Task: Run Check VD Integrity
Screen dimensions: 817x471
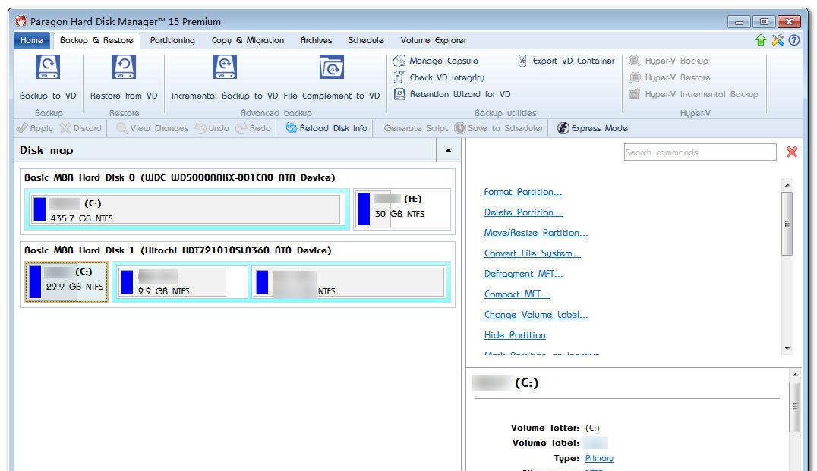Action: (439, 77)
